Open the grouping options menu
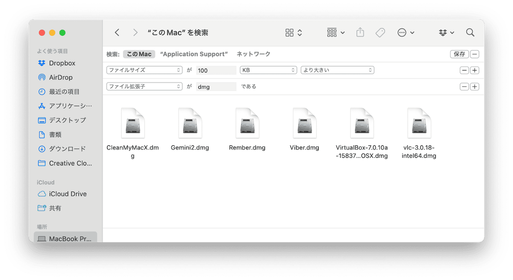 coord(336,32)
